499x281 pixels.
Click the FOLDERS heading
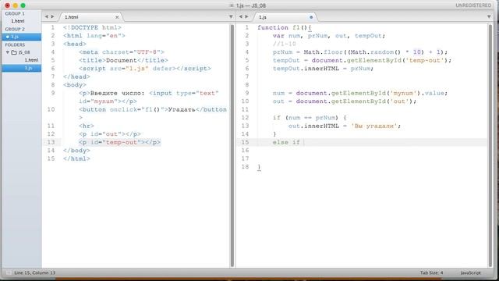pos(15,45)
